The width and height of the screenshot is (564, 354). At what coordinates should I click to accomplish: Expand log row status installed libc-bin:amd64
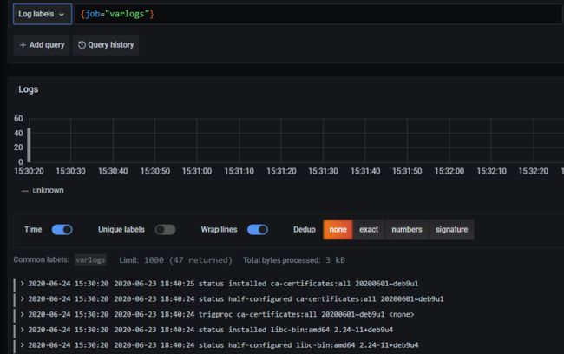[x=23, y=330]
